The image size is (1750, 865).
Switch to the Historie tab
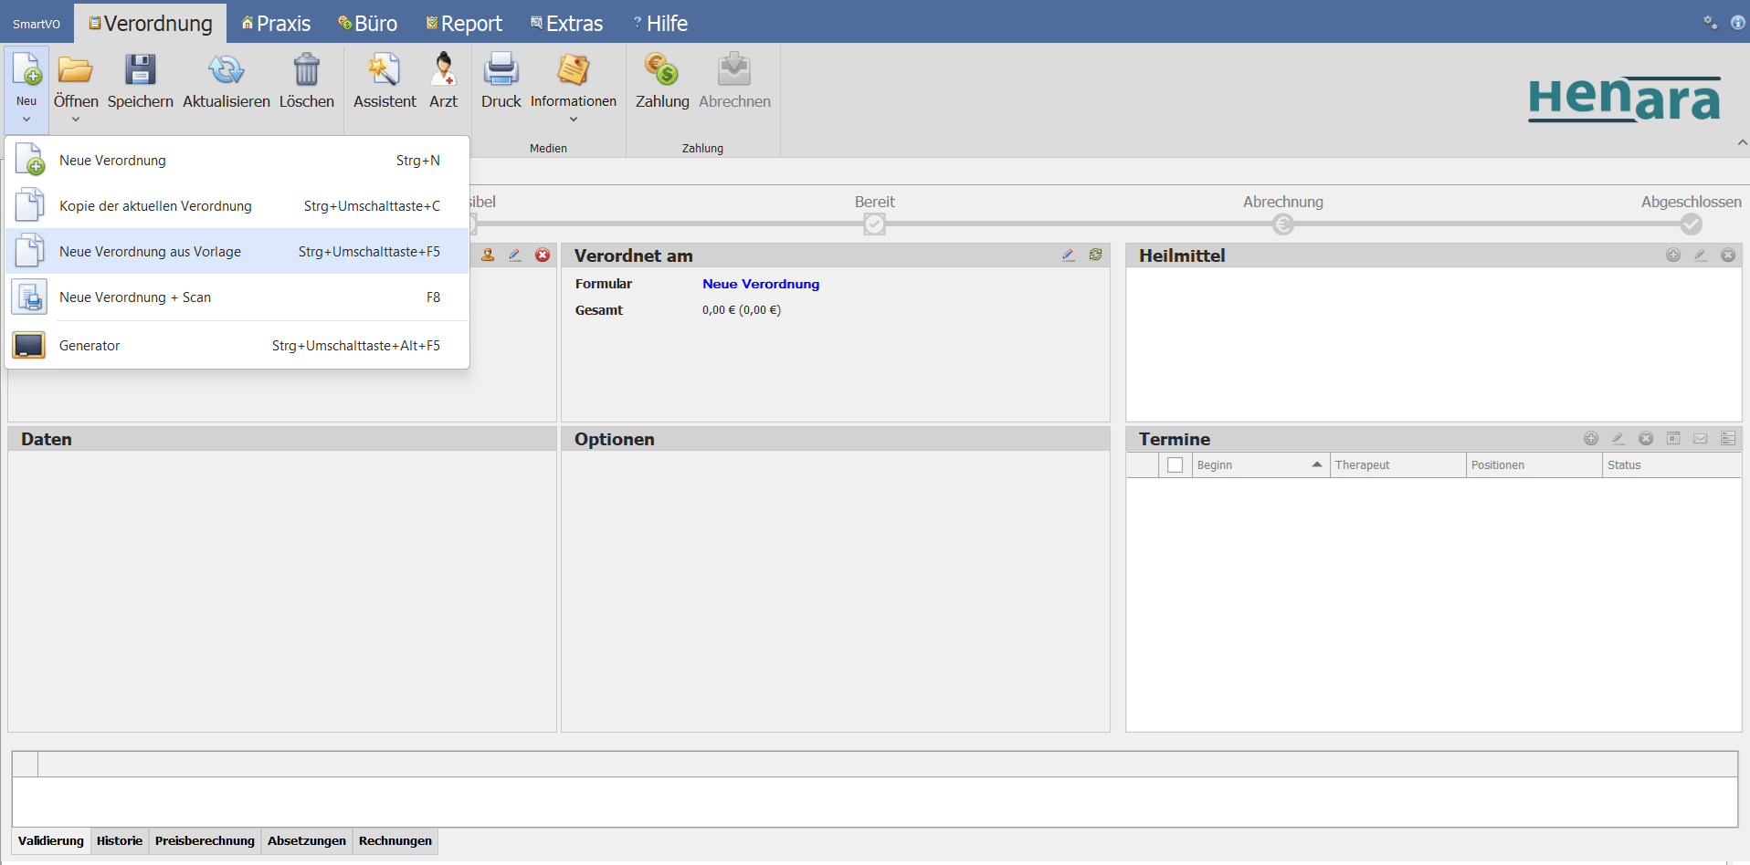pyautogui.click(x=120, y=840)
